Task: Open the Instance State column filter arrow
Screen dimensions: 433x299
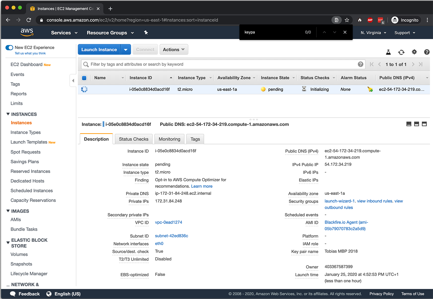Action: click(x=294, y=78)
